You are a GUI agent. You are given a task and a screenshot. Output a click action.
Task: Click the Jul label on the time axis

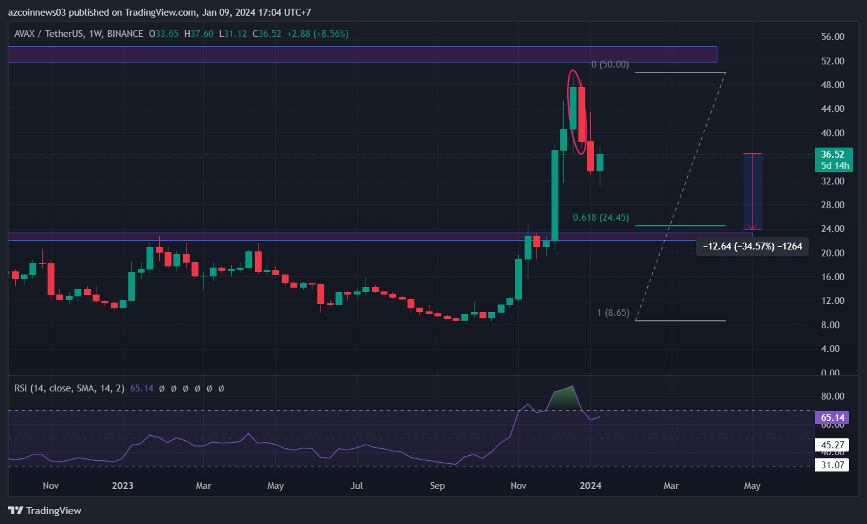[x=357, y=486]
